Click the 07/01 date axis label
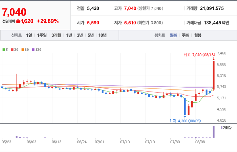 (x=100, y=142)
